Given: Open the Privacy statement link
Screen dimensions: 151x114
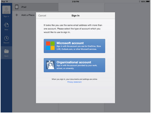Looking at the screenshot, I should pos(74,82).
